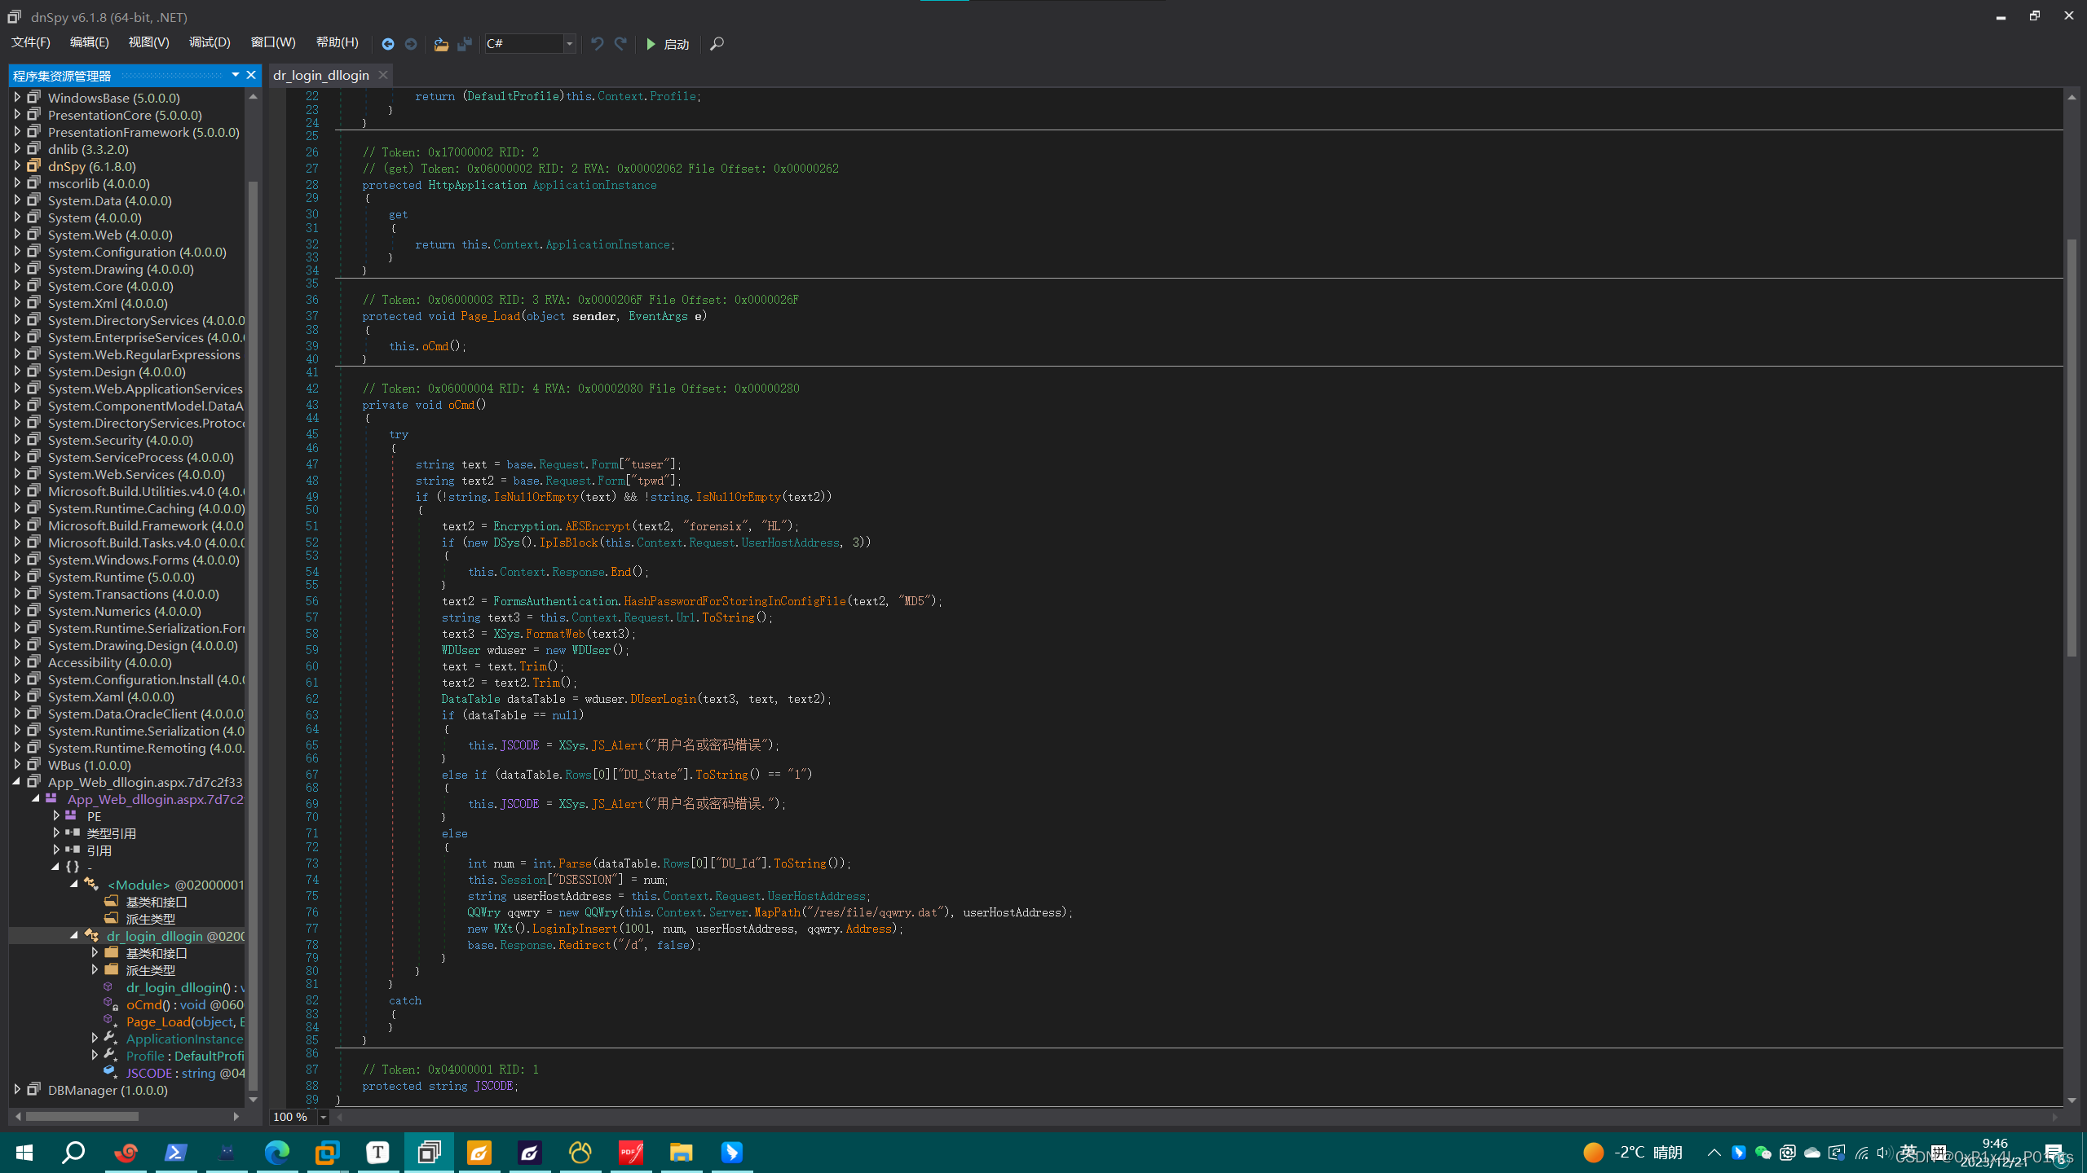Open the WeChat tray icon
This screenshot has height=1173, width=2087.
click(x=1763, y=1153)
